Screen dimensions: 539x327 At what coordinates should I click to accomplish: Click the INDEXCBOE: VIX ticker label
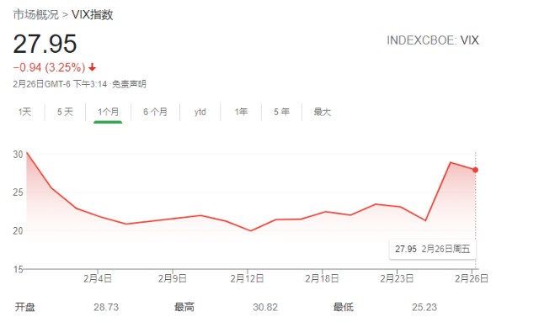[x=433, y=40]
